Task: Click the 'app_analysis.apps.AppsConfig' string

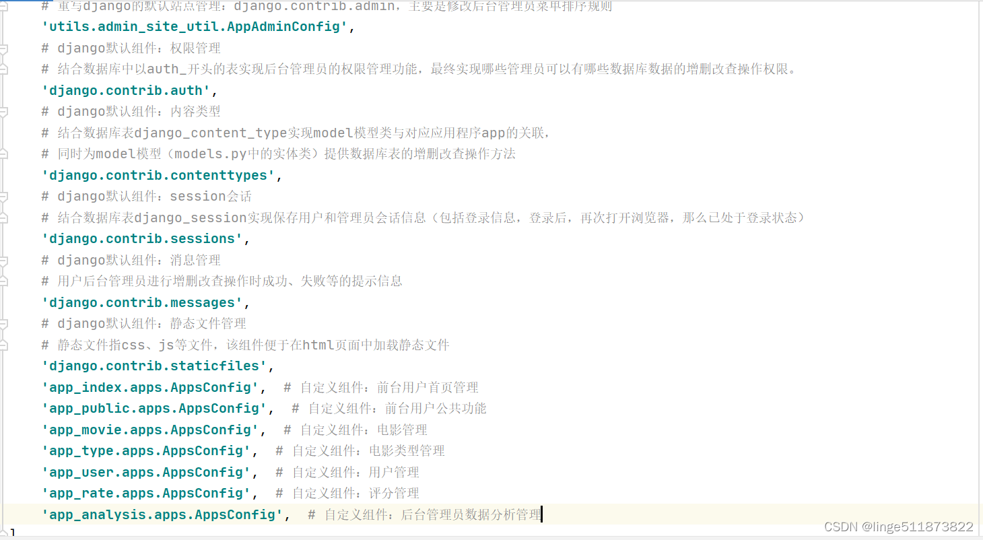Action: pos(162,514)
